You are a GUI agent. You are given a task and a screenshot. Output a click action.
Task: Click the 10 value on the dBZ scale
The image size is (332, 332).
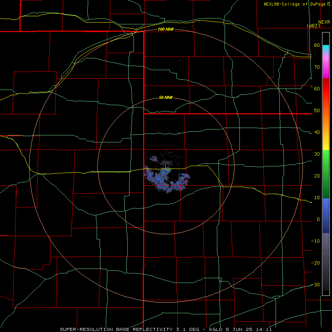point(317,198)
